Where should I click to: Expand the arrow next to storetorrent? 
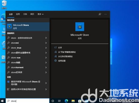point(46,67)
